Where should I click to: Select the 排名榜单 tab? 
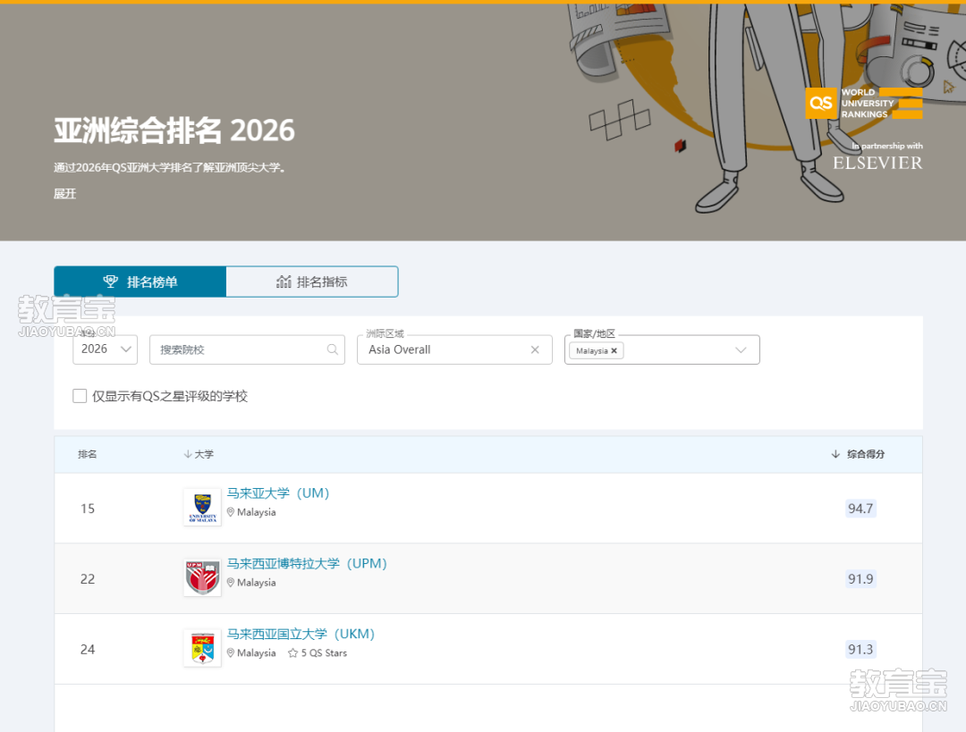tap(140, 282)
